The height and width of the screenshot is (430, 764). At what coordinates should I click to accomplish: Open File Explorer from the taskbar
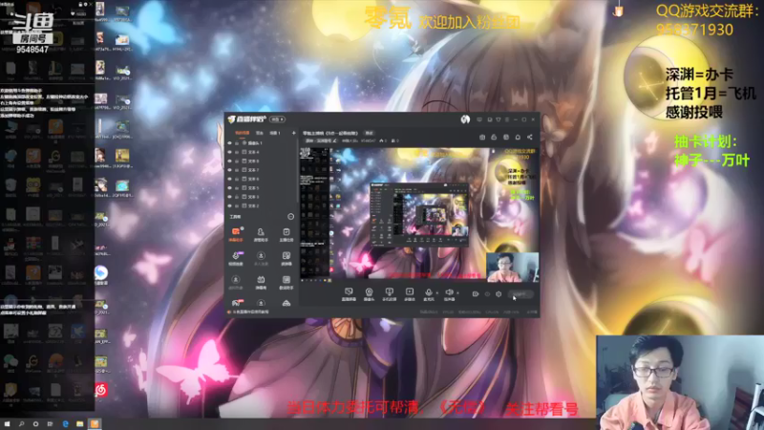tap(79, 424)
